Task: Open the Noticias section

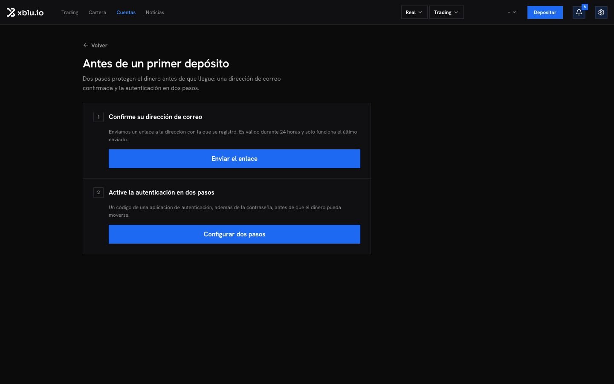Action: (x=155, y=12)
